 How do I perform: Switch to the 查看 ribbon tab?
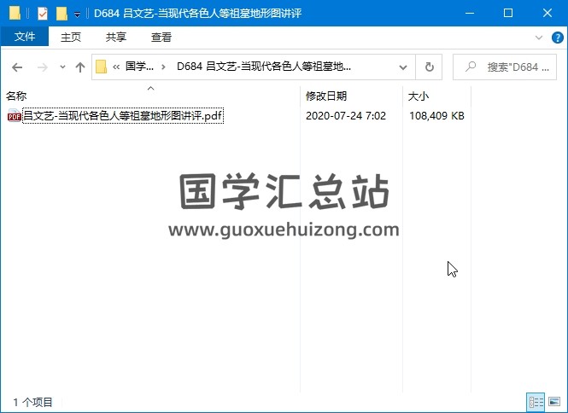click(x=161, y=37)
